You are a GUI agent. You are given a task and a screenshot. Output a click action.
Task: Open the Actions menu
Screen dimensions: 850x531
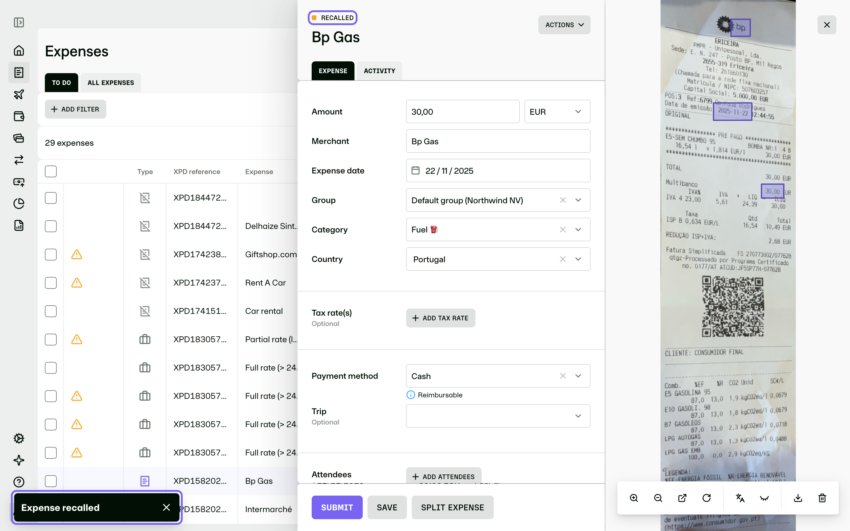click(x=564, y=25)
